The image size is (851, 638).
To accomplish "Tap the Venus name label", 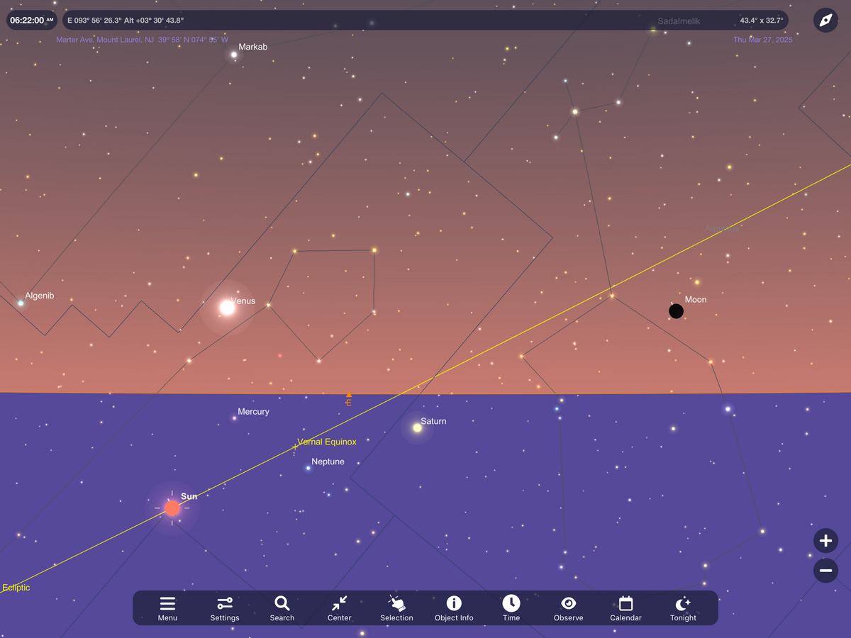I will click(x=243, y=301).
